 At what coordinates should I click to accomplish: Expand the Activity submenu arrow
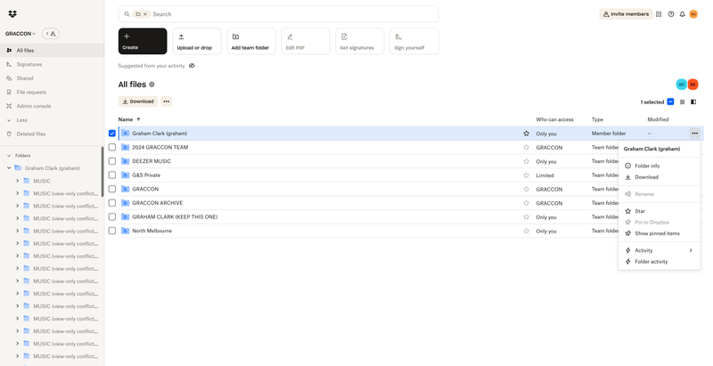[691, 250]
